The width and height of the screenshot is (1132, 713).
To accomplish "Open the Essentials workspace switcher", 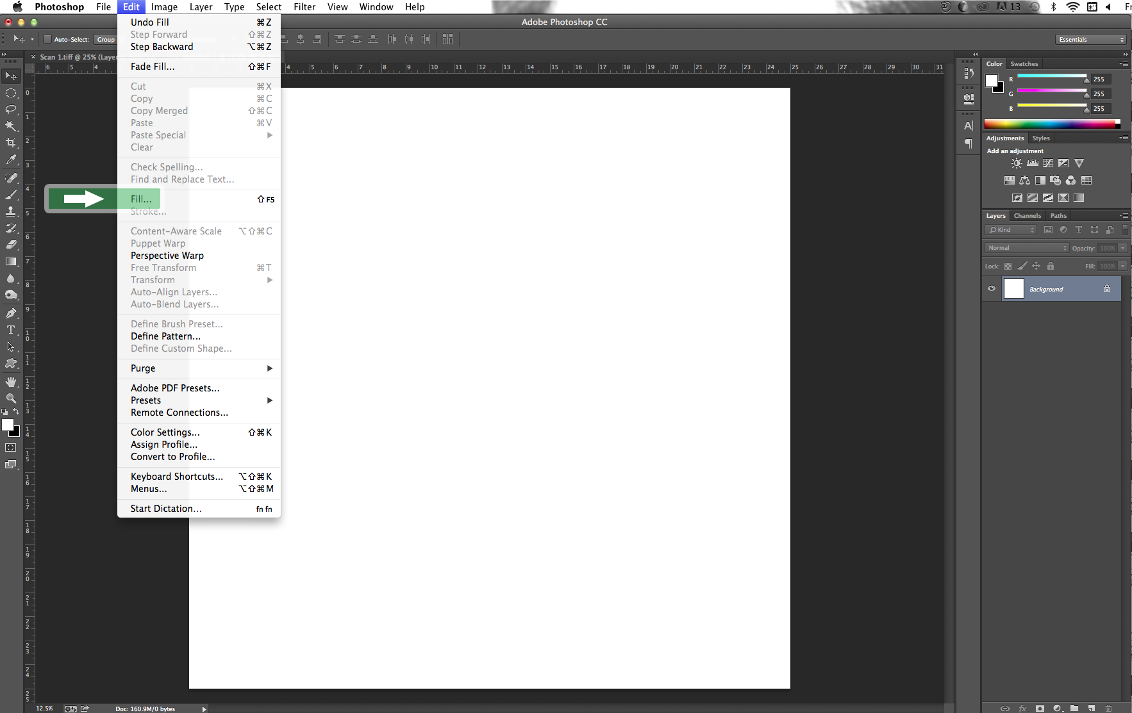I will click(1090, 39).
